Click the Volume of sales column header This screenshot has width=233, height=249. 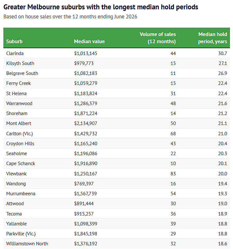pyautogui.click(x=158, y=38)
